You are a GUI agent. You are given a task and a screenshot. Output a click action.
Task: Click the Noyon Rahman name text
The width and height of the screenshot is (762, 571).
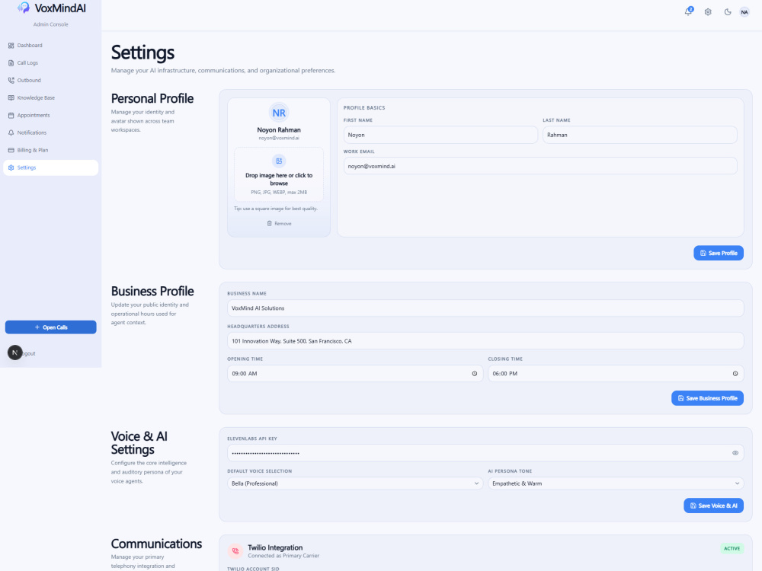point(279,130)
